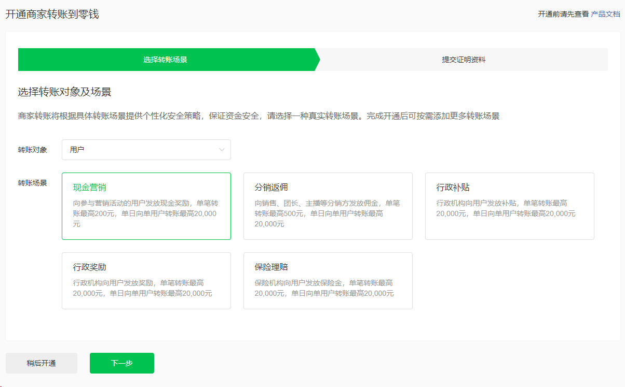
Task: Click the chevron arrow in 转账对象 field
Action: tap(222, 150)
